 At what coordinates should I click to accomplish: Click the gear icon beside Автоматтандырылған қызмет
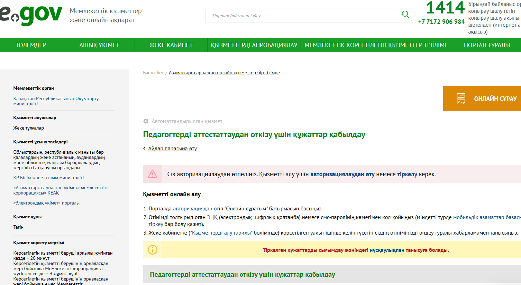click(146, 121)
